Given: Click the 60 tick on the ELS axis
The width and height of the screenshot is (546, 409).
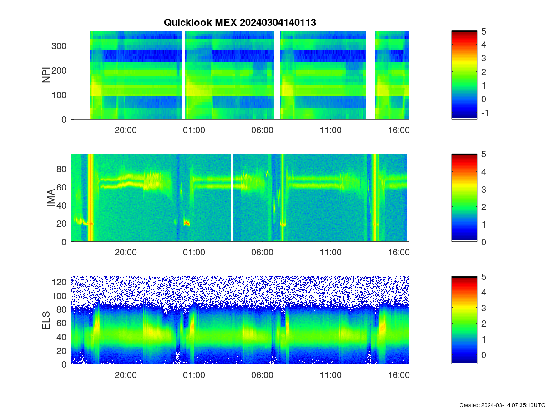Looking at the screenshot, I should click(x=62, y=323).
